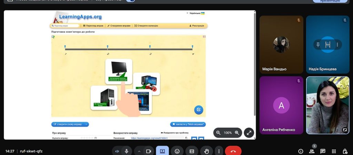This screenshot has width=353, height=155.
Task: Open Створення вправи menu item
Action: click(119, 26)
